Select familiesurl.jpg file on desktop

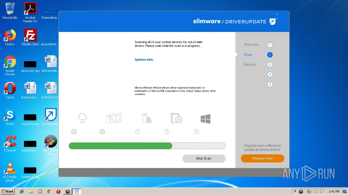(x=30, y=173)
